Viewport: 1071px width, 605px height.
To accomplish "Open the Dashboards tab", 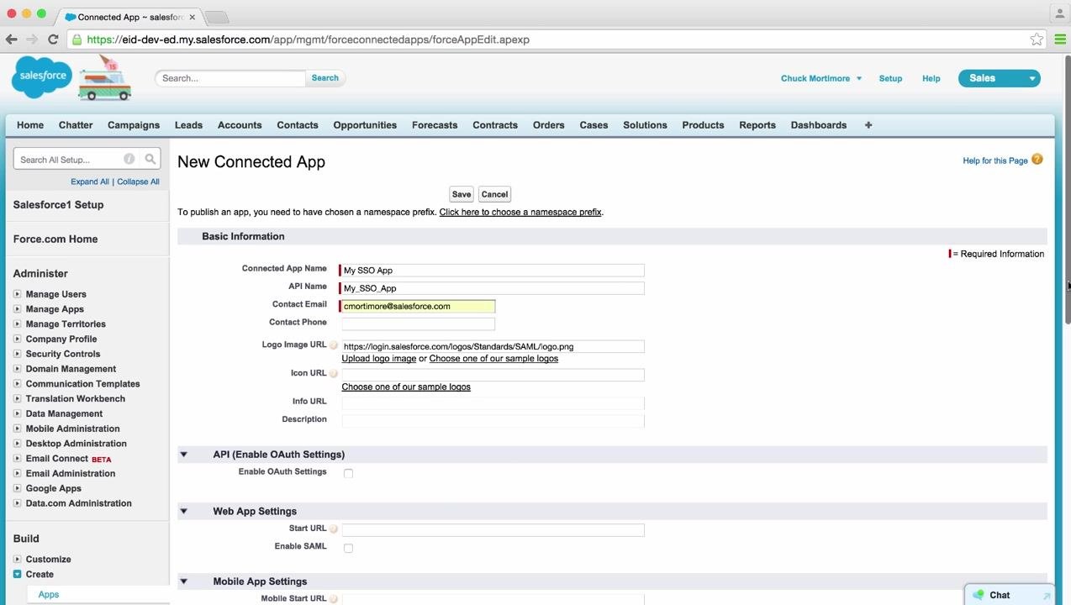I will point(819,125).
